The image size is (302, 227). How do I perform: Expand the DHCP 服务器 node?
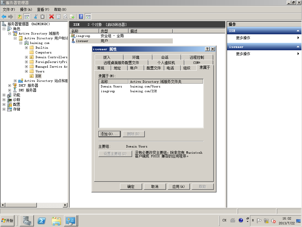(9, 85)
